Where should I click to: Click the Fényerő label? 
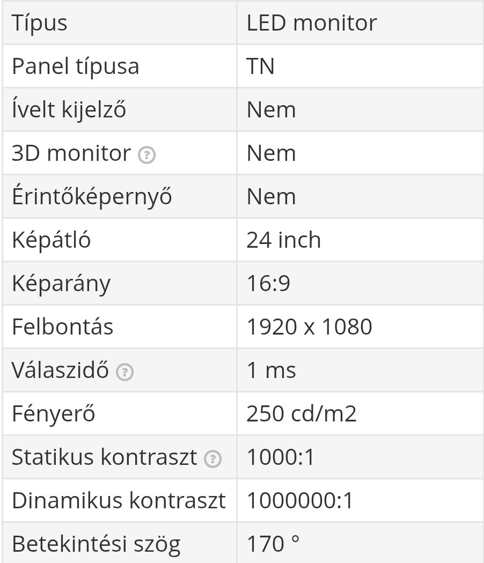click(x=53, y=414)
